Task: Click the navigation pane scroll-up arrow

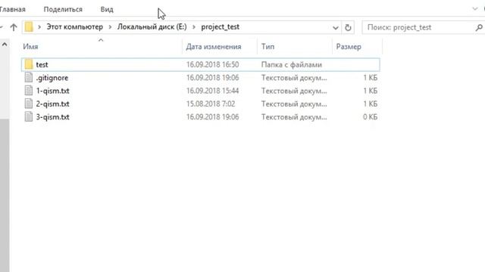Action: click(x=5, y=45)
